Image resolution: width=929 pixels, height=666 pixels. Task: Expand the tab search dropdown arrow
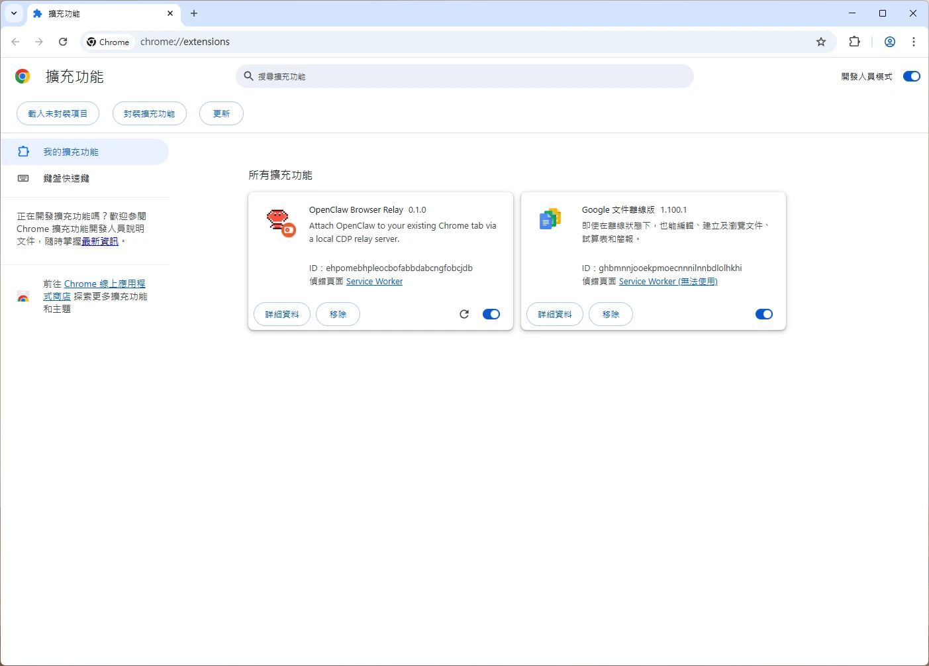coord(14,13)
